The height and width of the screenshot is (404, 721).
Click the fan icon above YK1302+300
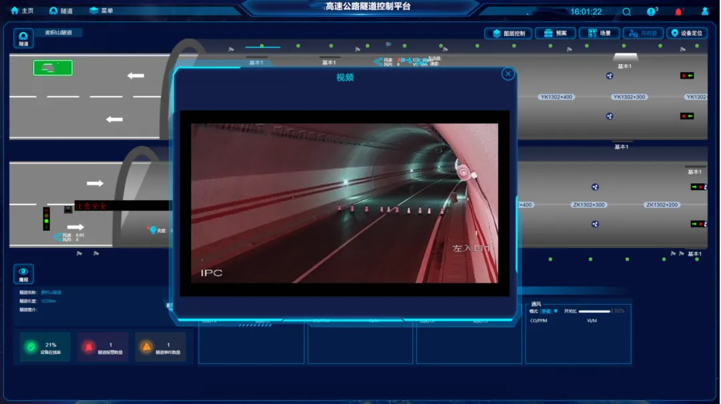[x=609, y=76]
